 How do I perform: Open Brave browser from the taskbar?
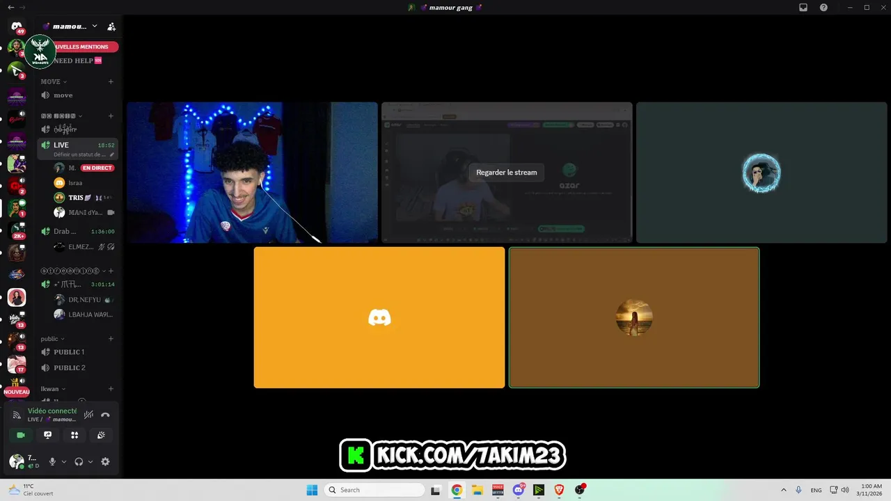(x=559, y=490)
